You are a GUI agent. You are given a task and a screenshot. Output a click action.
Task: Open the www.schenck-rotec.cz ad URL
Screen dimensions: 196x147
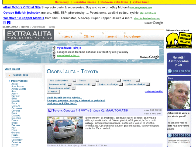point(68,55)
